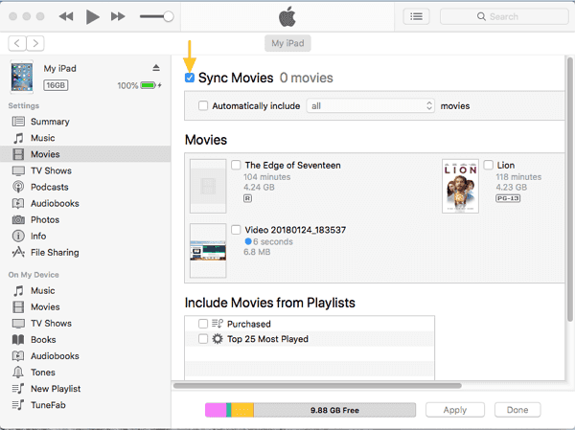Open TV Shows under On My Device
This screenshot has height=430, width=575.
51,324
